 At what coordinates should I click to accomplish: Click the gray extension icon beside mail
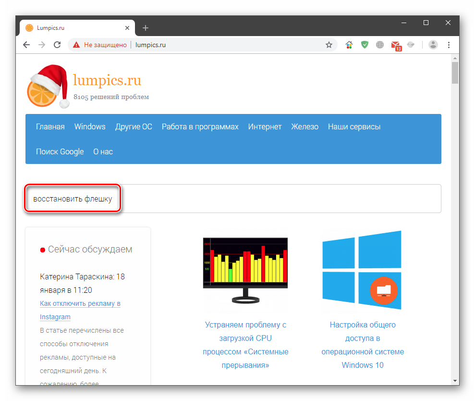pyautogui.click(x=411, y=45)
